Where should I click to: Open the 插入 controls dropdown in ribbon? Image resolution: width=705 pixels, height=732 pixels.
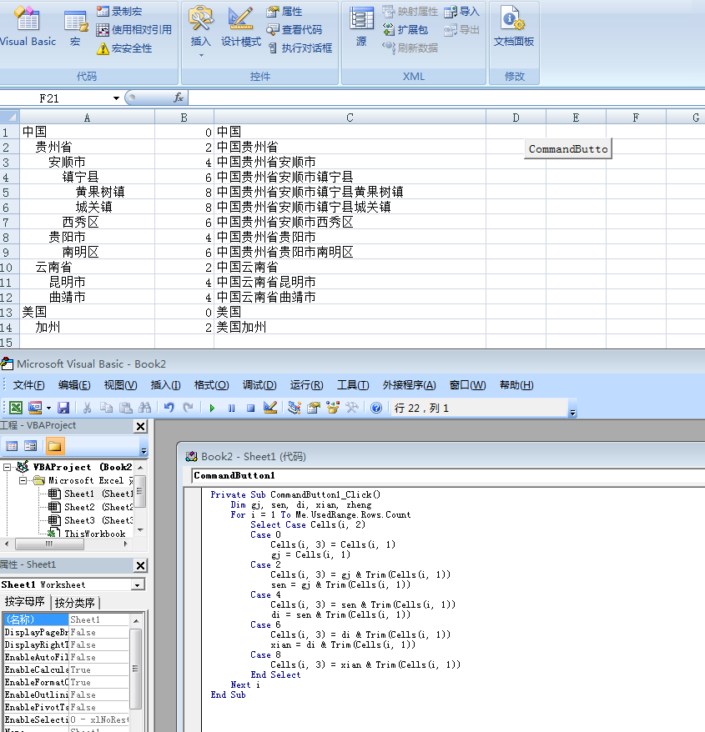201,32
